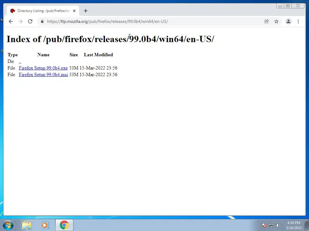Share this page using the share icon

(x=267, y=21)
